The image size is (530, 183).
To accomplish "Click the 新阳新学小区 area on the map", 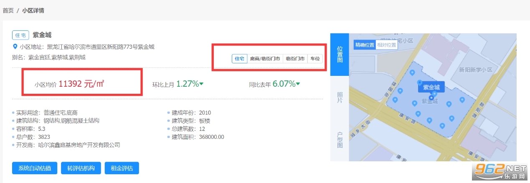I will click(476, 70).
